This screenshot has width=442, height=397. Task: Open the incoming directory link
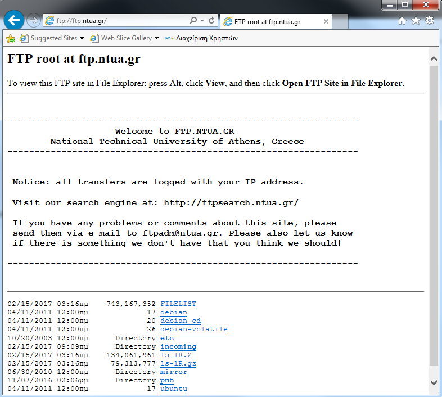[178, 346]
